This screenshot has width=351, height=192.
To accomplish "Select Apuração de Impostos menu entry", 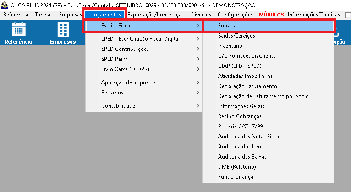I will coord(144,82).
